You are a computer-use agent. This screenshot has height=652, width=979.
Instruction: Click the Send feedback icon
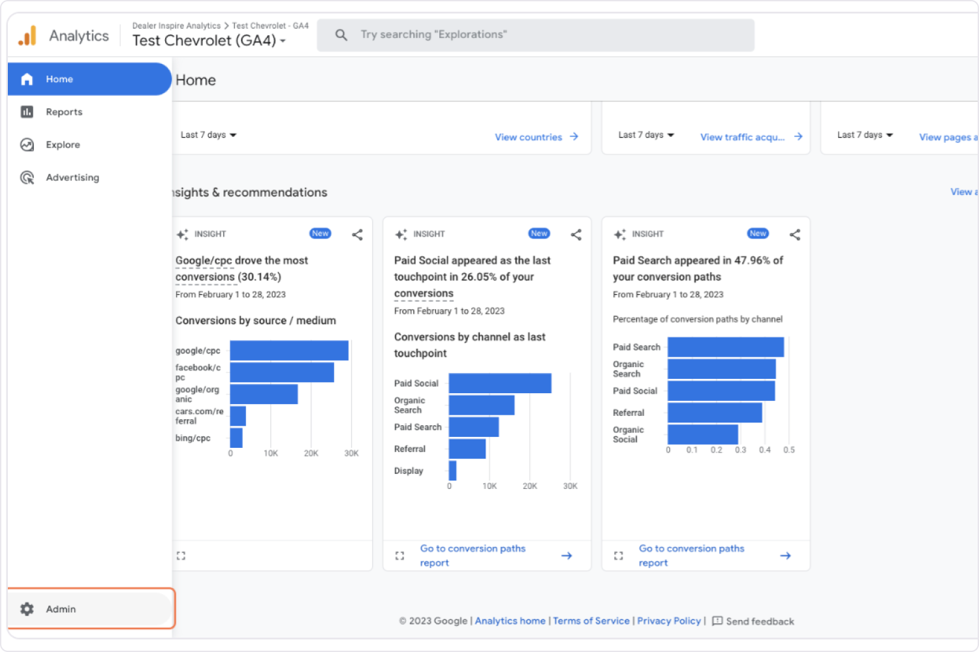coord(717,621)
